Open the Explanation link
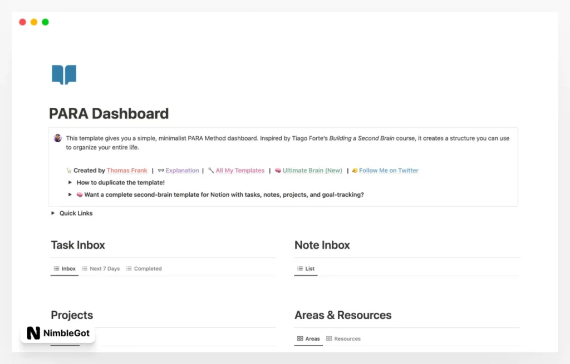The image size is (570, 364). 182,171
